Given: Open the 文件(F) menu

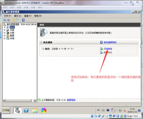Looking at the screenshot, I should 7,16.
